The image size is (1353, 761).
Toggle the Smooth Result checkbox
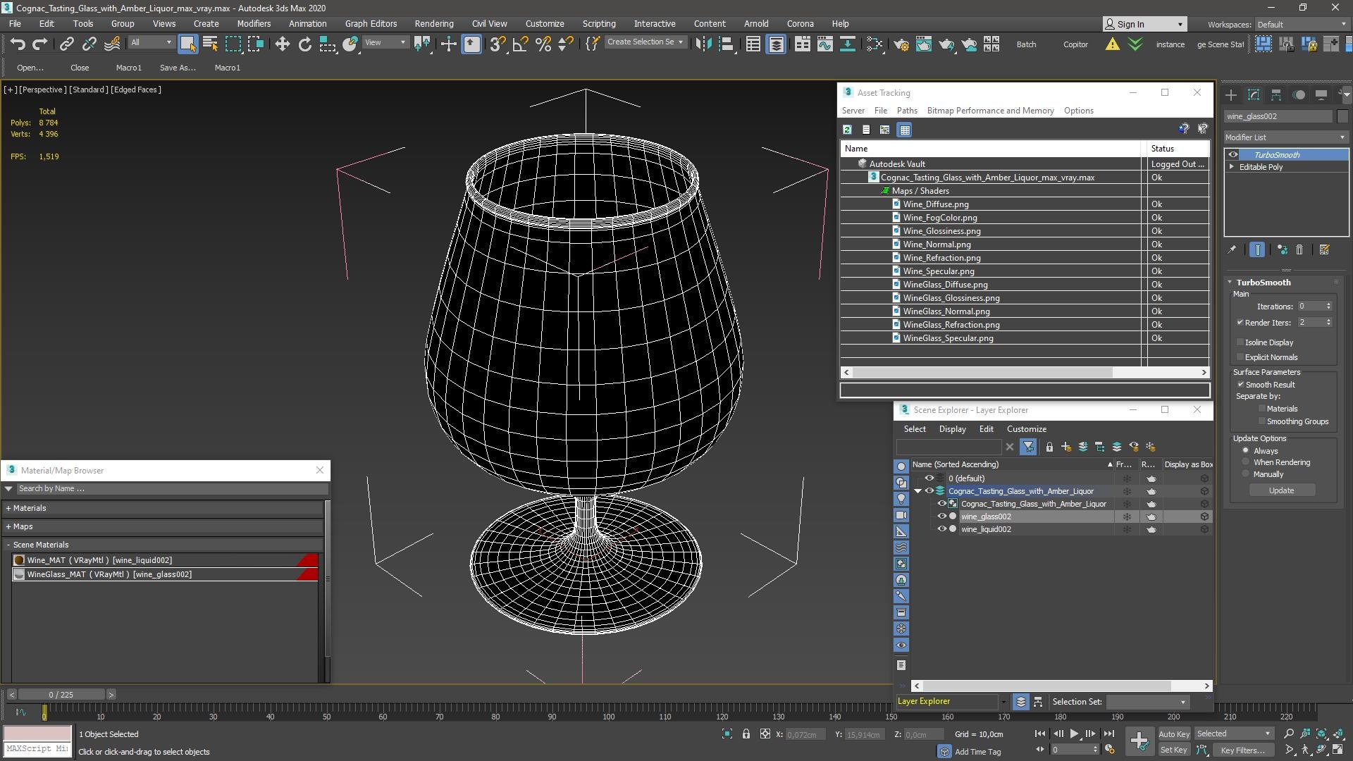click(x=1240, y=384)
